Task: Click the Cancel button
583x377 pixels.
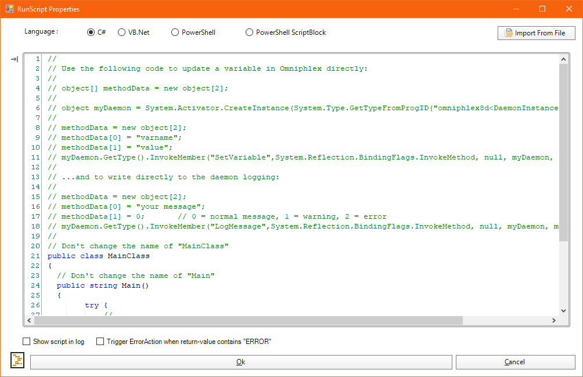Action: (515, 362)
